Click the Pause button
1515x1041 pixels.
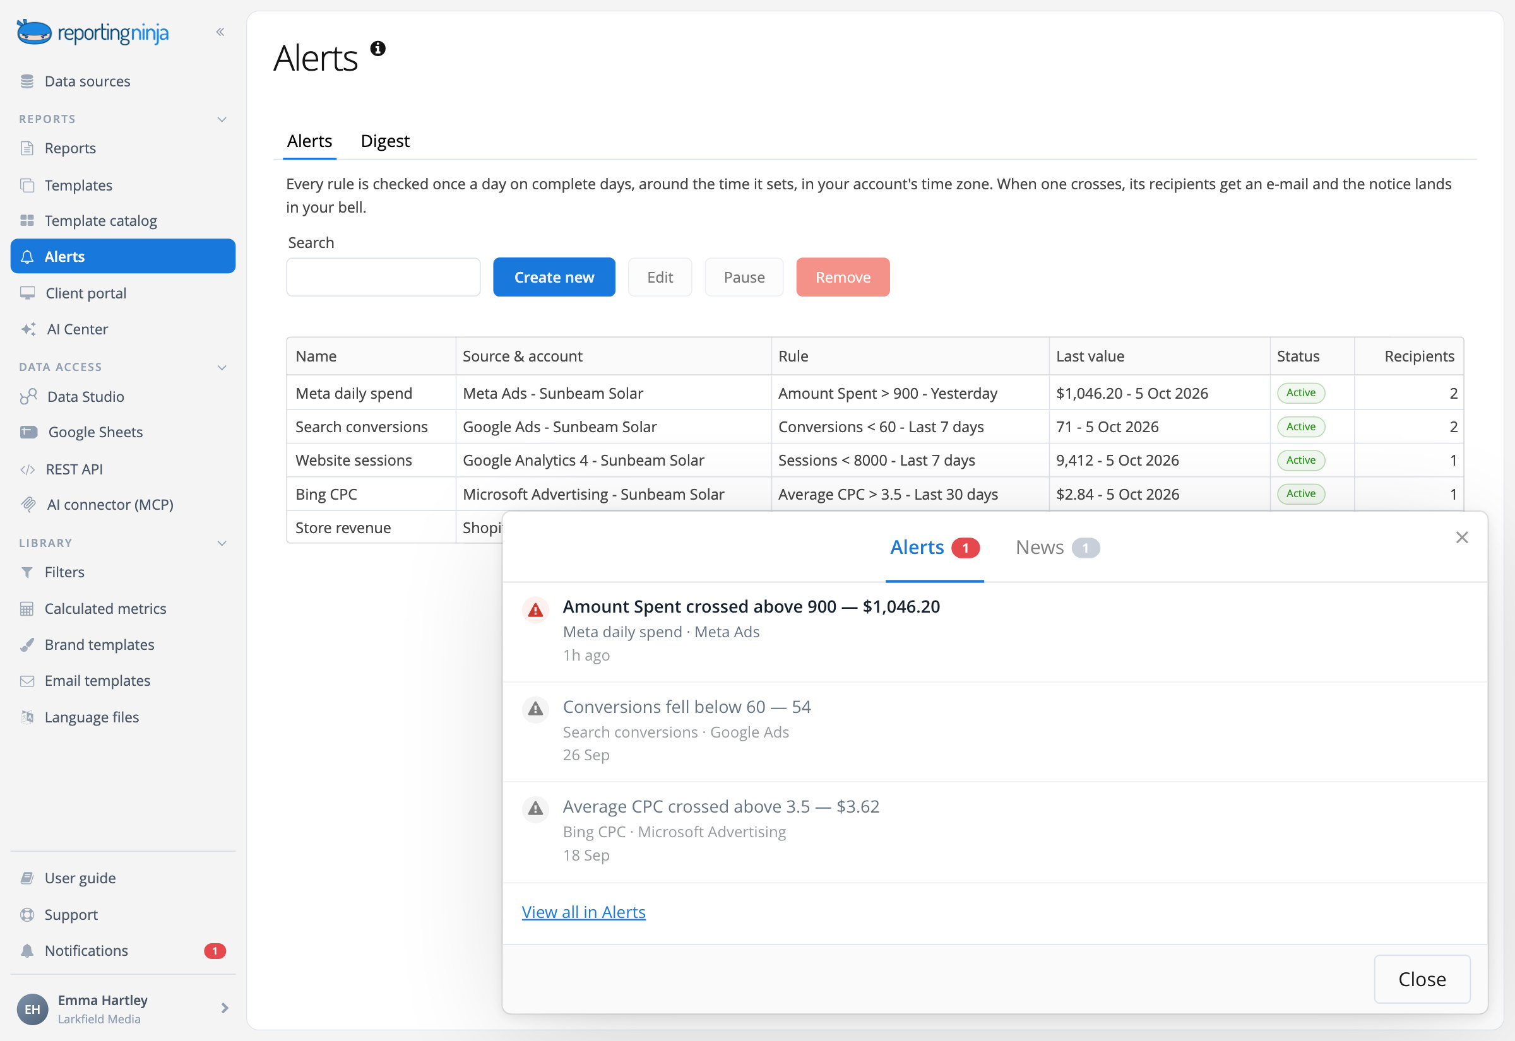click(744, 277)
